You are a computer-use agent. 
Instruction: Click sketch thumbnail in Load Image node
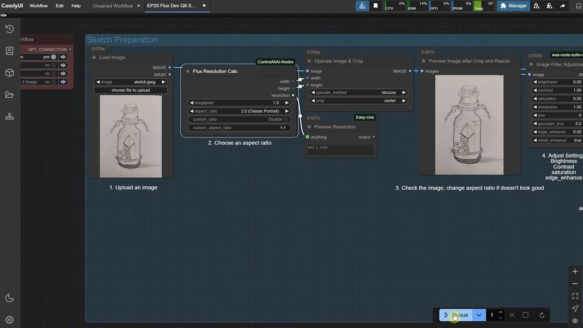pyautogui.click(x=131, y=136)
